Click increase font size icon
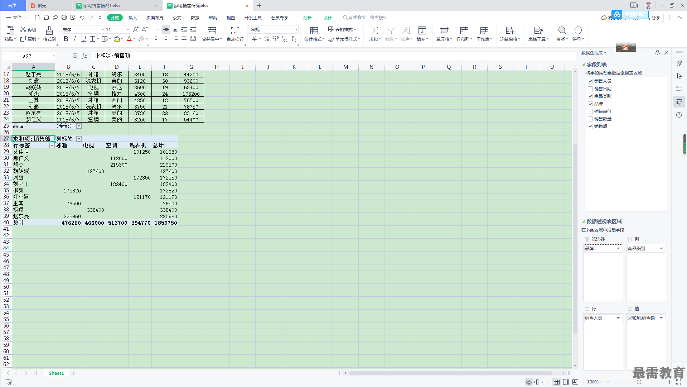The height and width of the screenshot is (387, 687). [136, 29]
